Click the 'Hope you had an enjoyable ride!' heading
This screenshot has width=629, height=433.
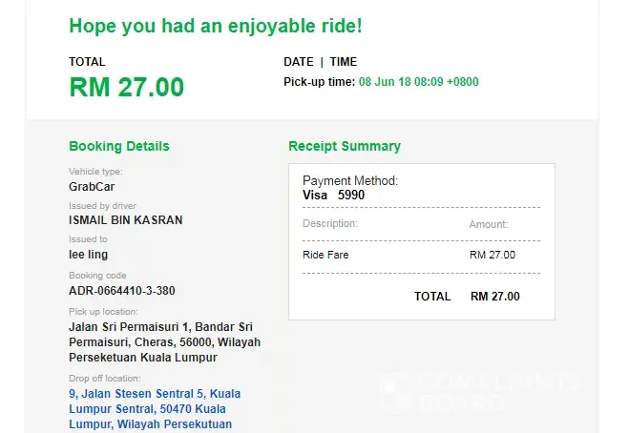216,27
